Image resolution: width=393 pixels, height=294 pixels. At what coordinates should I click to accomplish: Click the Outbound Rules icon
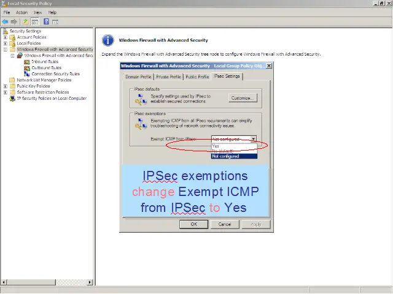[27, 68]
